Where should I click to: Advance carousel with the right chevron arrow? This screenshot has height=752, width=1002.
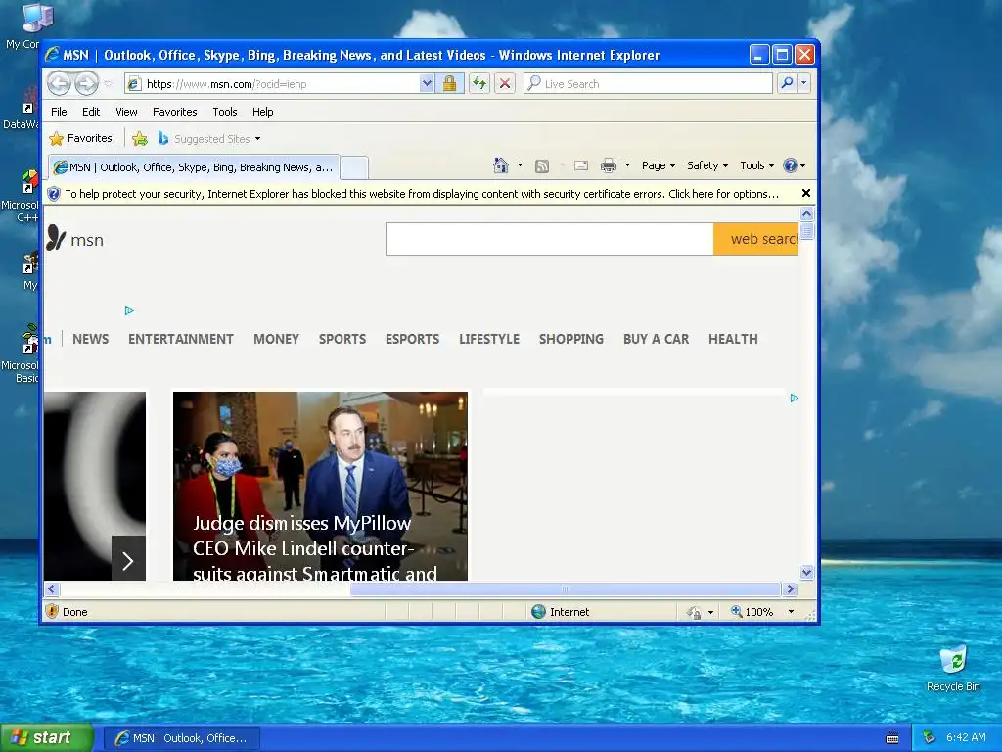click(128, 561)
